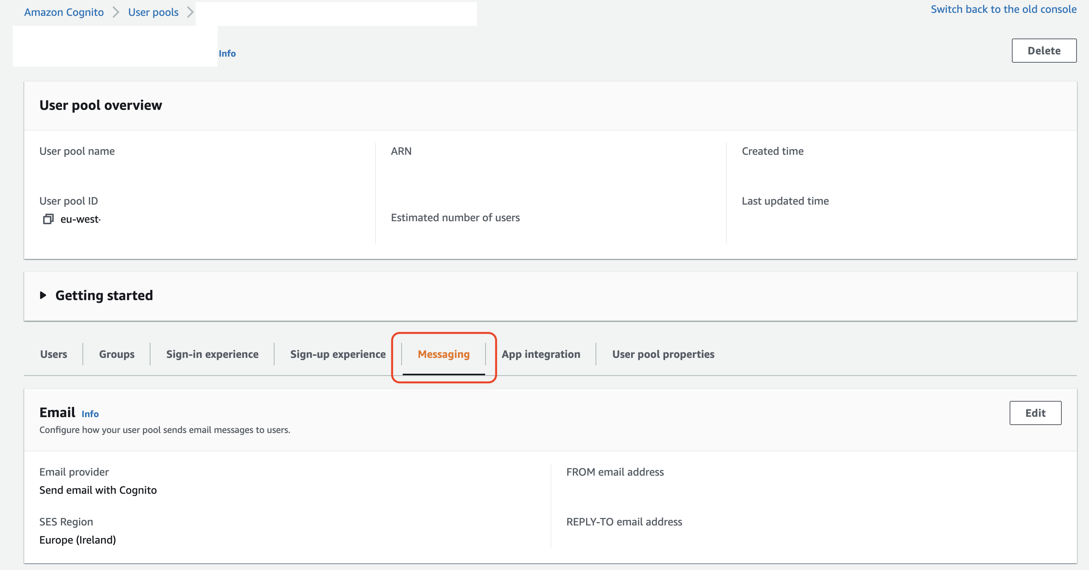Screen dimensions: 1089x570
Task: Open the Sign-in experience tab
Action: point(212,354)
